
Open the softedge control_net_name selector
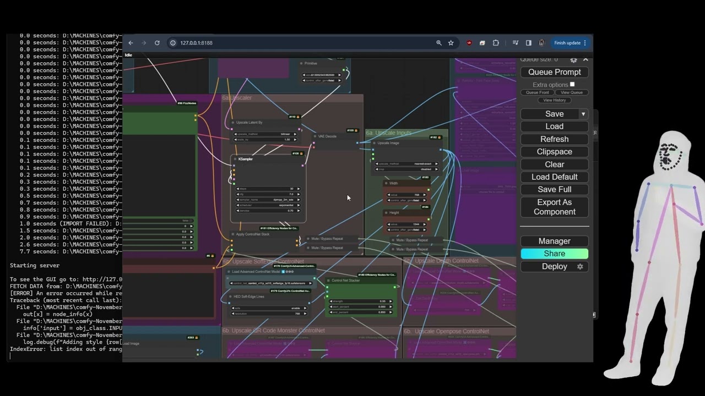270,283
